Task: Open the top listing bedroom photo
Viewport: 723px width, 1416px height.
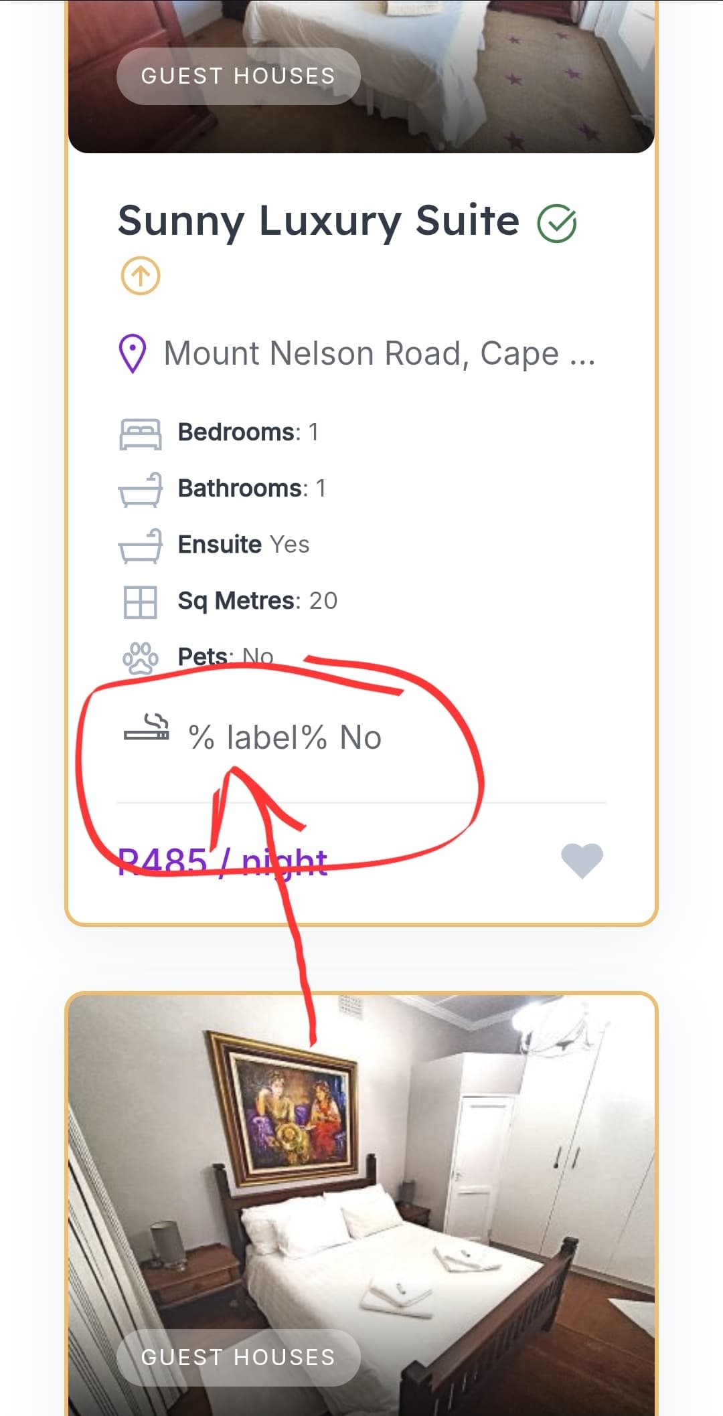Action: point(361,76)
